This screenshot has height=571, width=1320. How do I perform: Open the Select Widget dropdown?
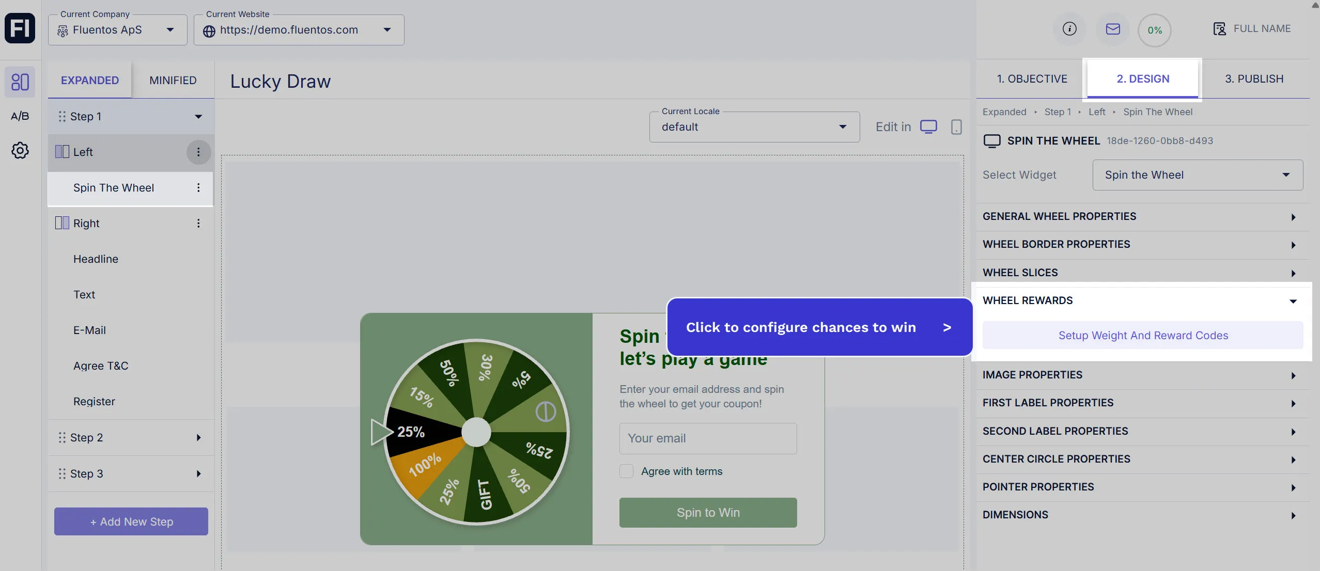[1198, 175]
